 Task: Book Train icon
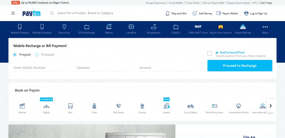[94, 106]
